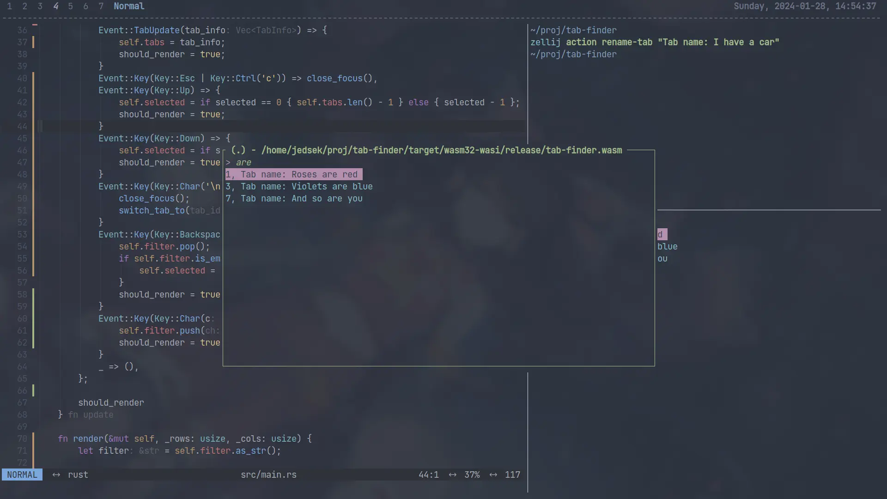Switch to zellij tab 2
Screen dimensions: 887x499
pos(24,6)
